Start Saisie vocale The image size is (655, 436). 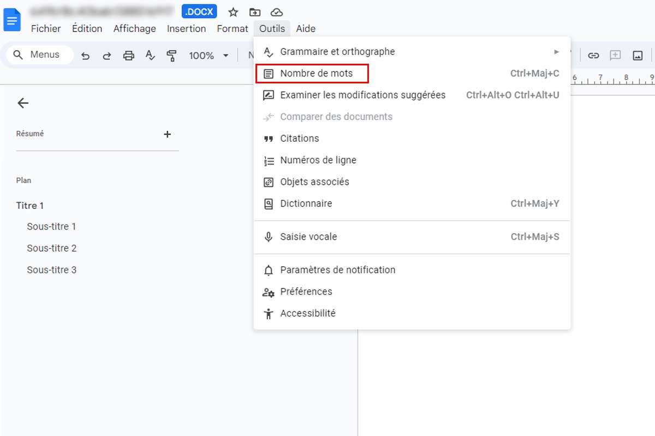(x=412, y=237)
